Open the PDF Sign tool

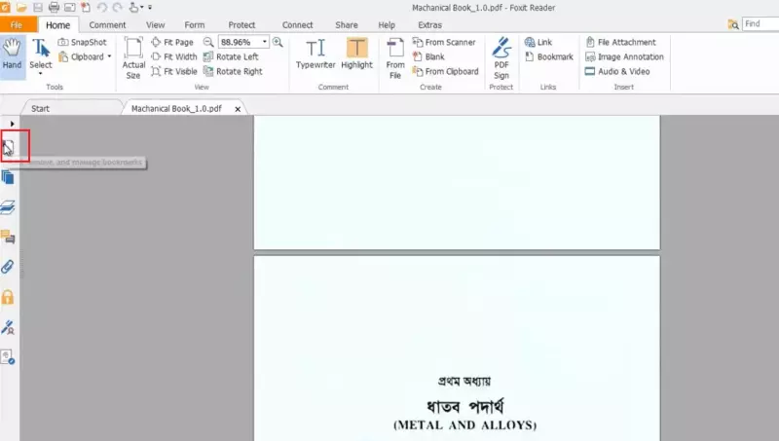pos(501,58)
